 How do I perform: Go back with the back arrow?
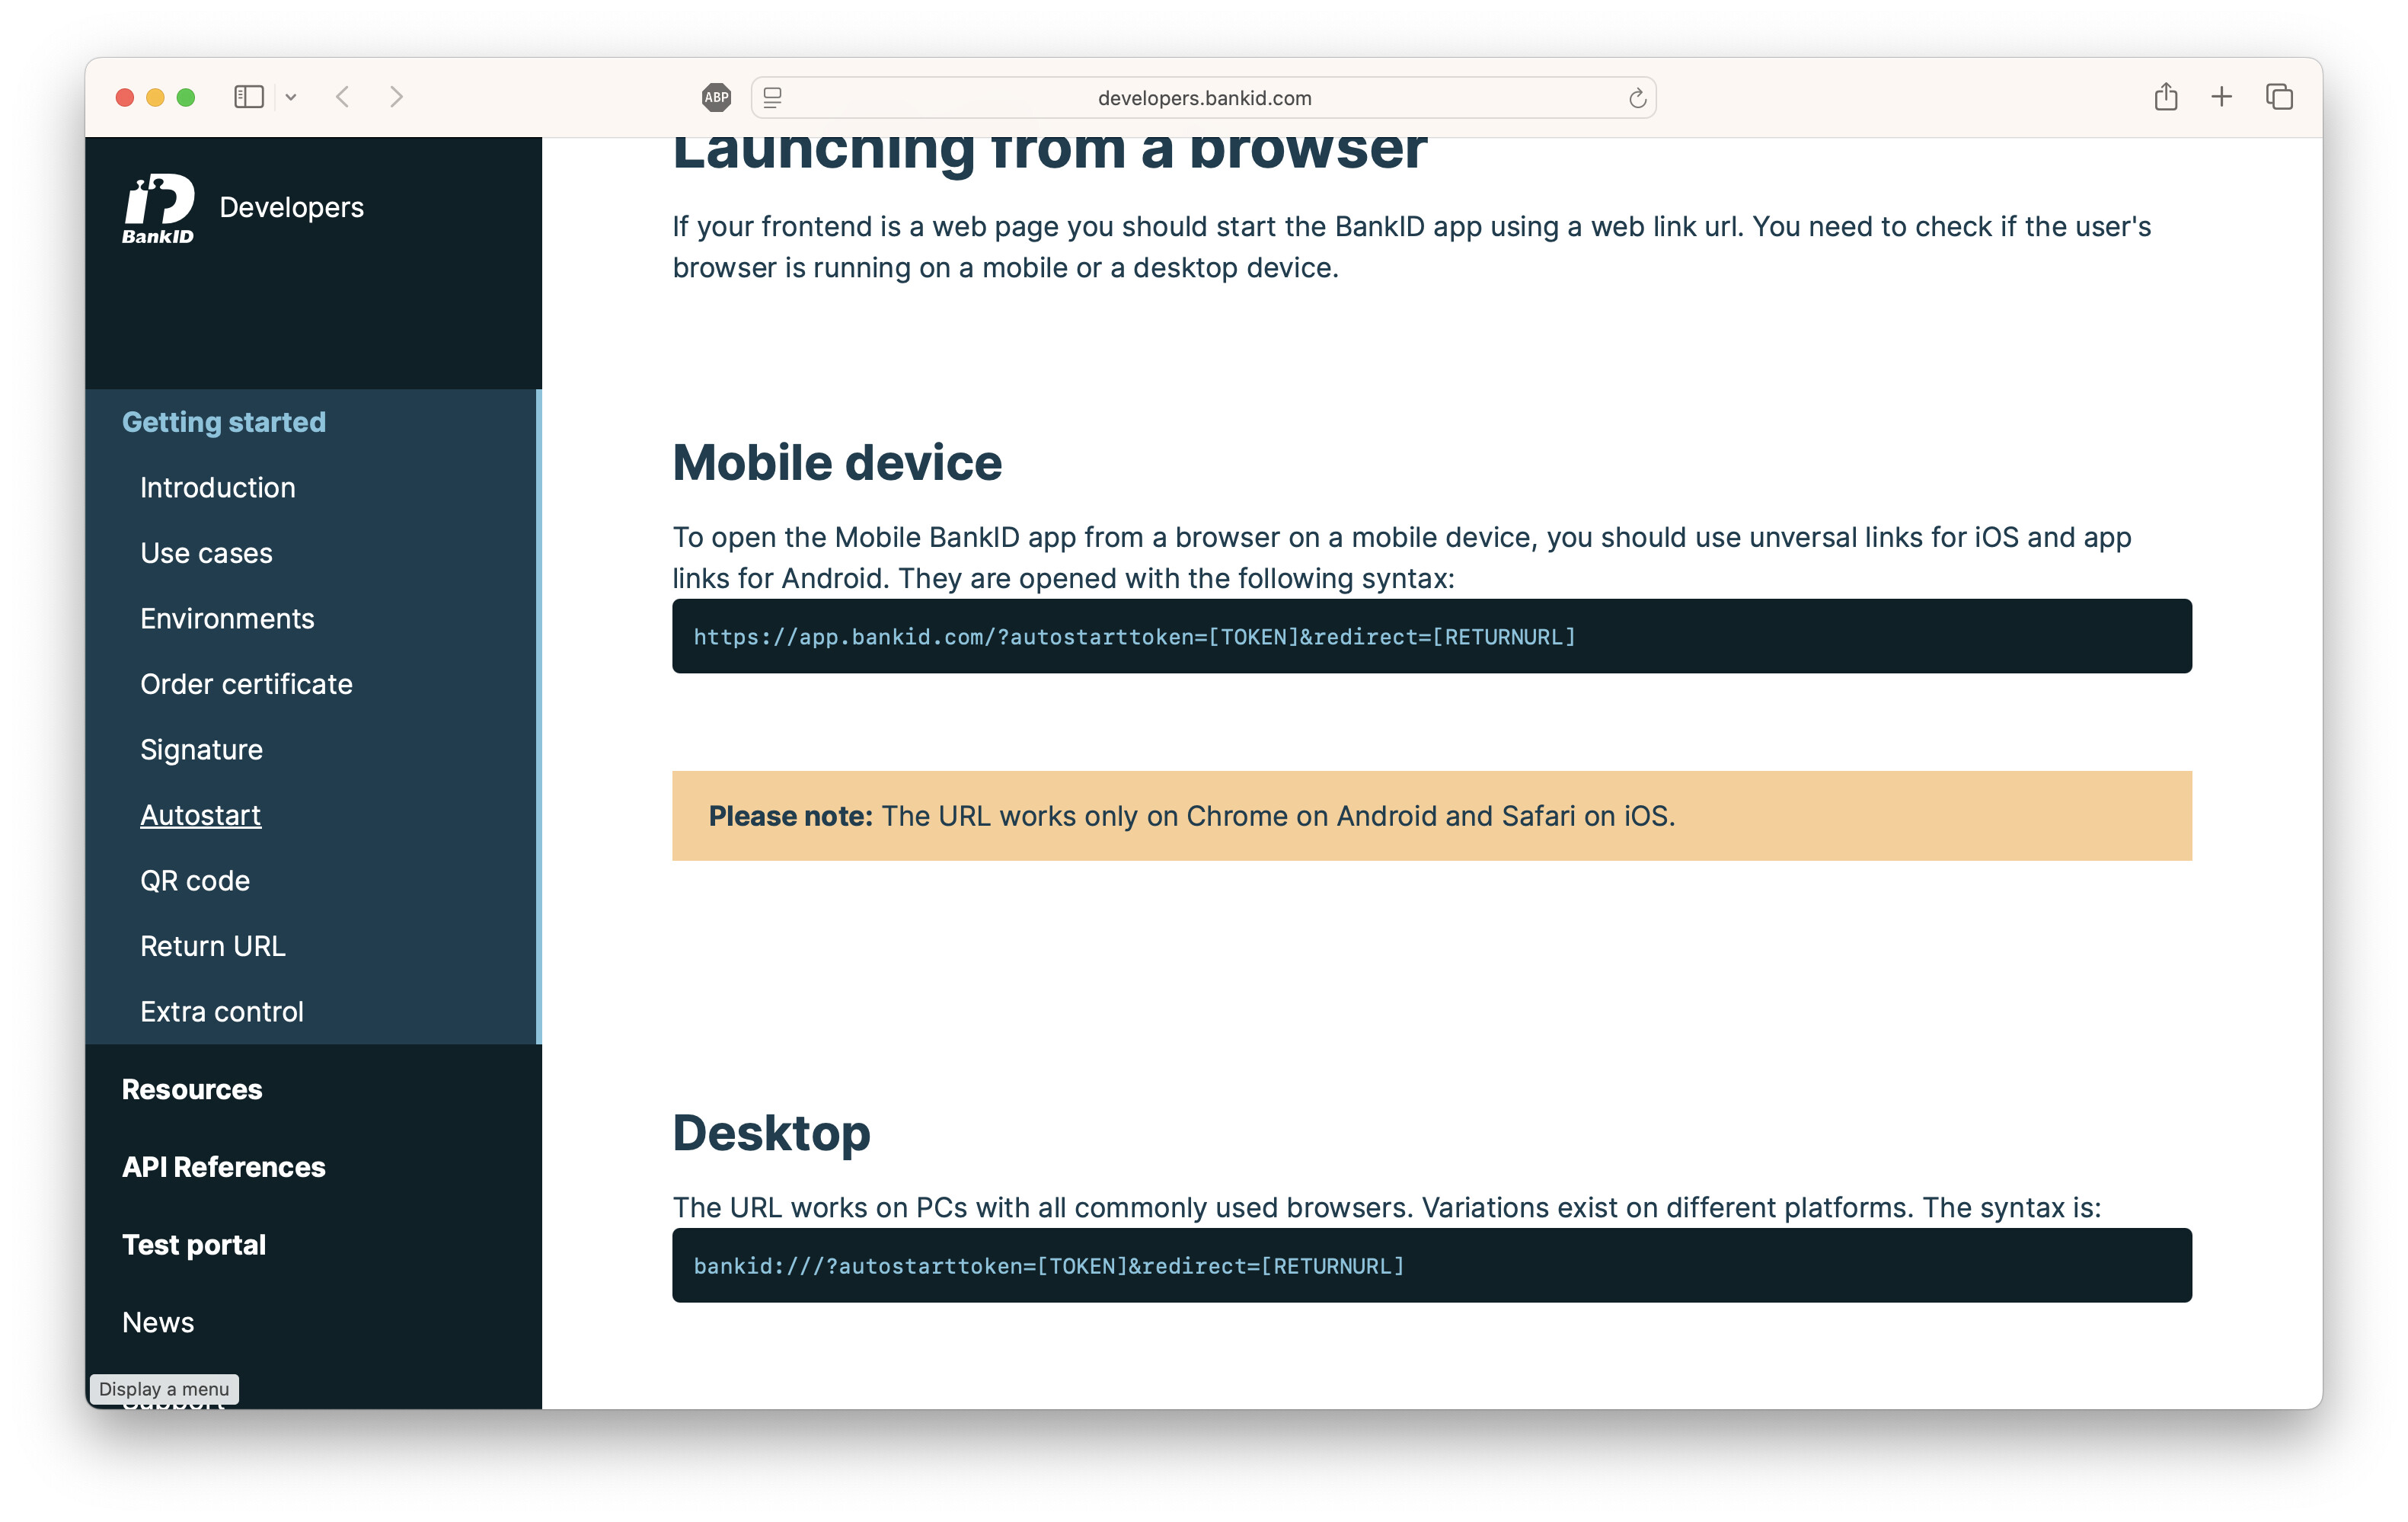[343, 97]
